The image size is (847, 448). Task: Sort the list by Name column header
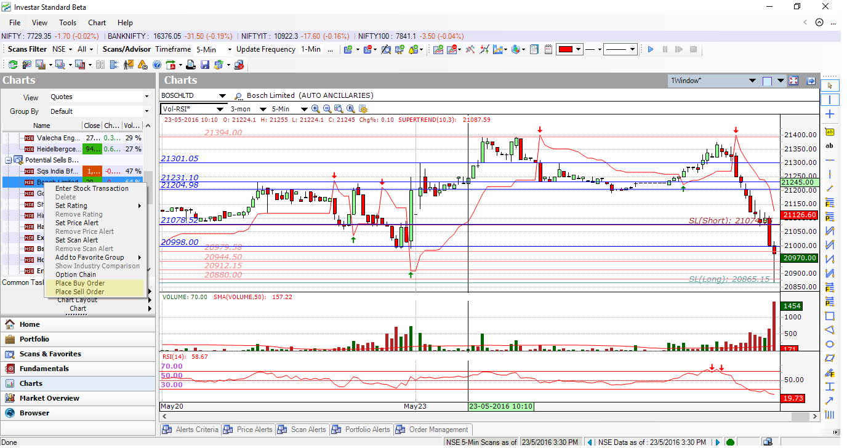click(x=42, y=126)
